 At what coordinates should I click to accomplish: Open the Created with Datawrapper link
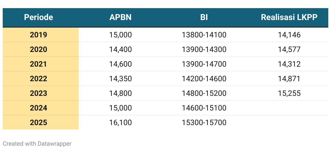tap(37, 144)
